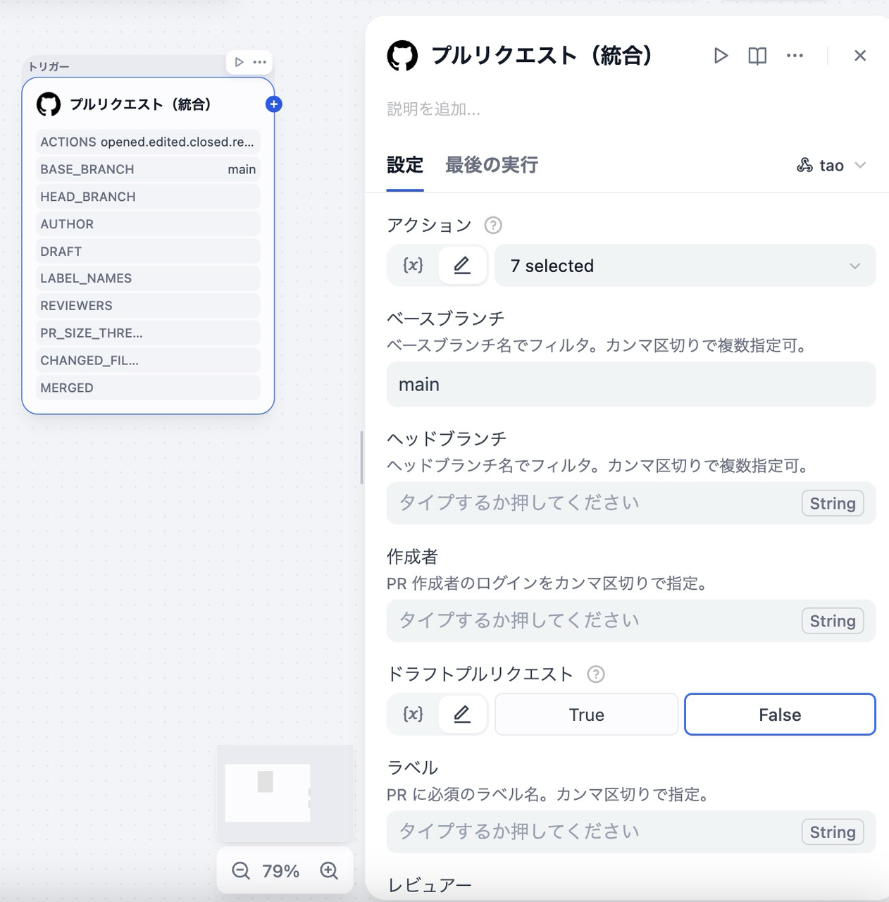This screenshot has height=902, width=889.
Task: Click the AUTHOR row in the node
Action: (x=148, y=224)
